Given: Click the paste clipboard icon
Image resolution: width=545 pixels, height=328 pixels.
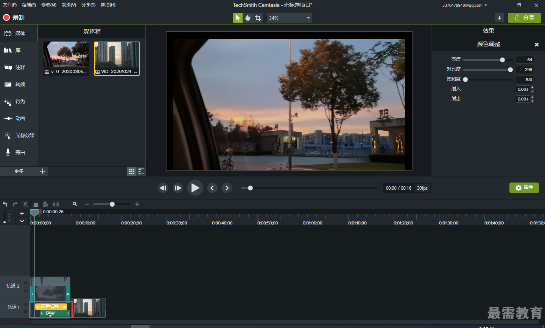Looking at the screenshot, I should coord(46,204).
